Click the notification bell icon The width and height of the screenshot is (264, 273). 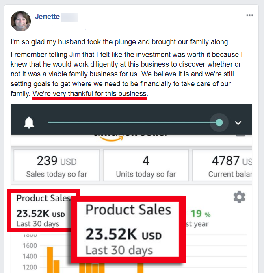coord(29,122)
